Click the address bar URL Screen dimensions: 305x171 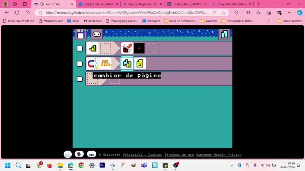click(127, 12)
